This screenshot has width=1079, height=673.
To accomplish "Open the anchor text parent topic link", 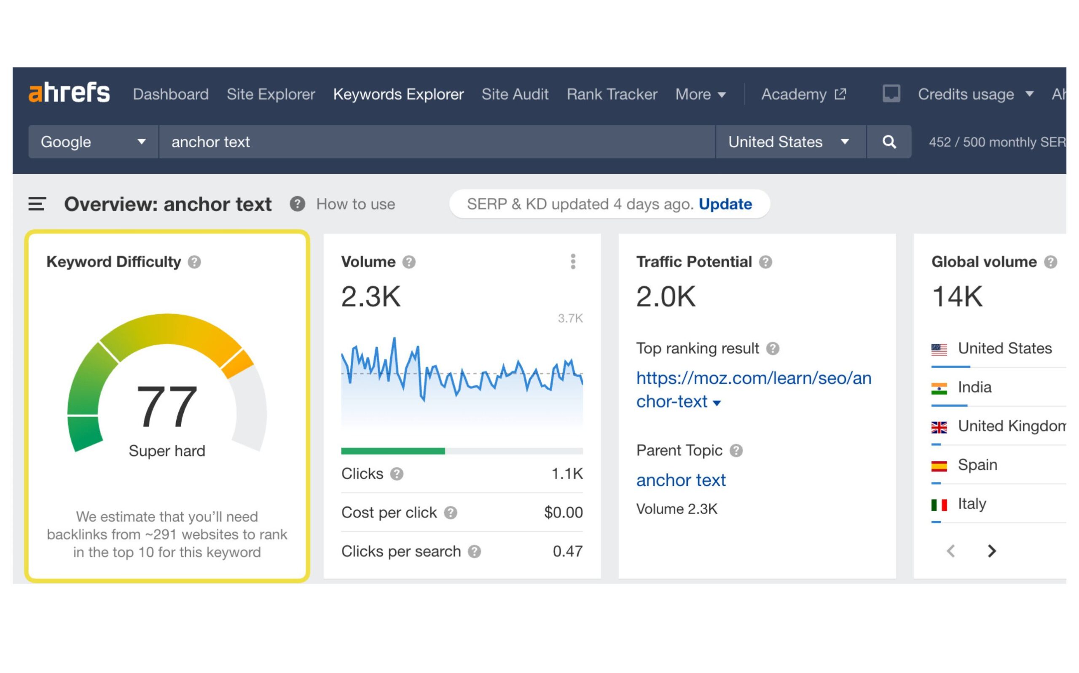I will tap(681, 480).
